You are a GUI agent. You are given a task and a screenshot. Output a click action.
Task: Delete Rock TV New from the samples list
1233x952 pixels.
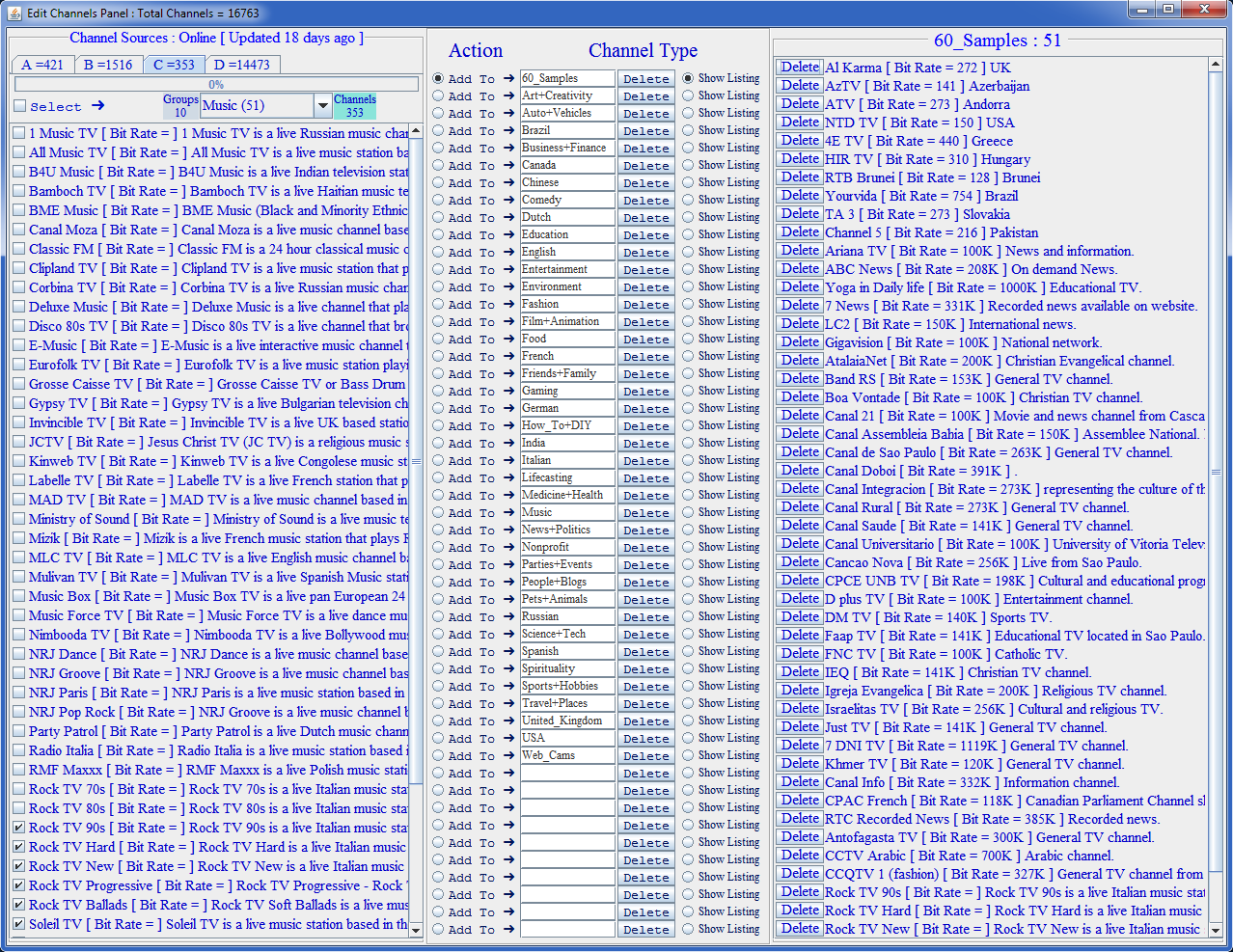tap(800, 929)
